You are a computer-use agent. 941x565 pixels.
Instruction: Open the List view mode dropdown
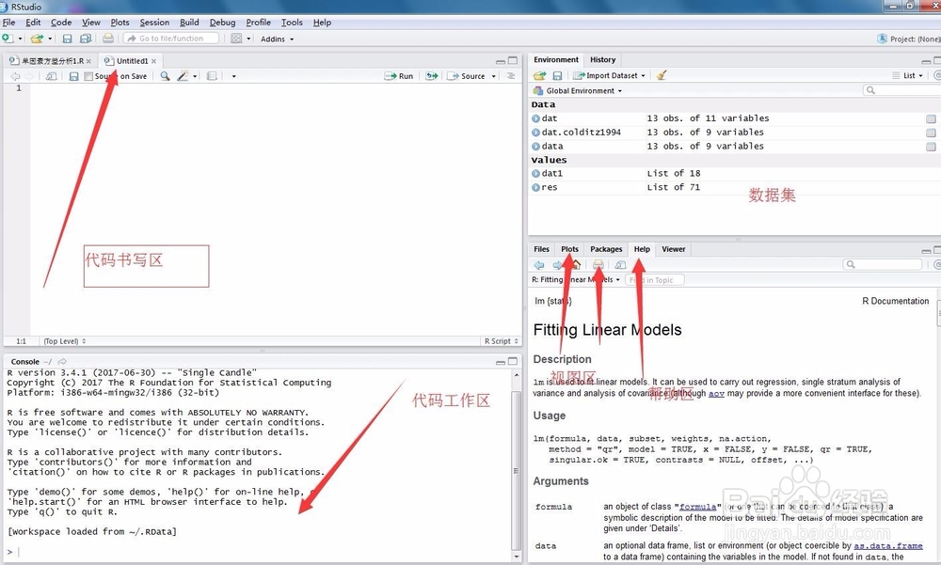point(908,75)
